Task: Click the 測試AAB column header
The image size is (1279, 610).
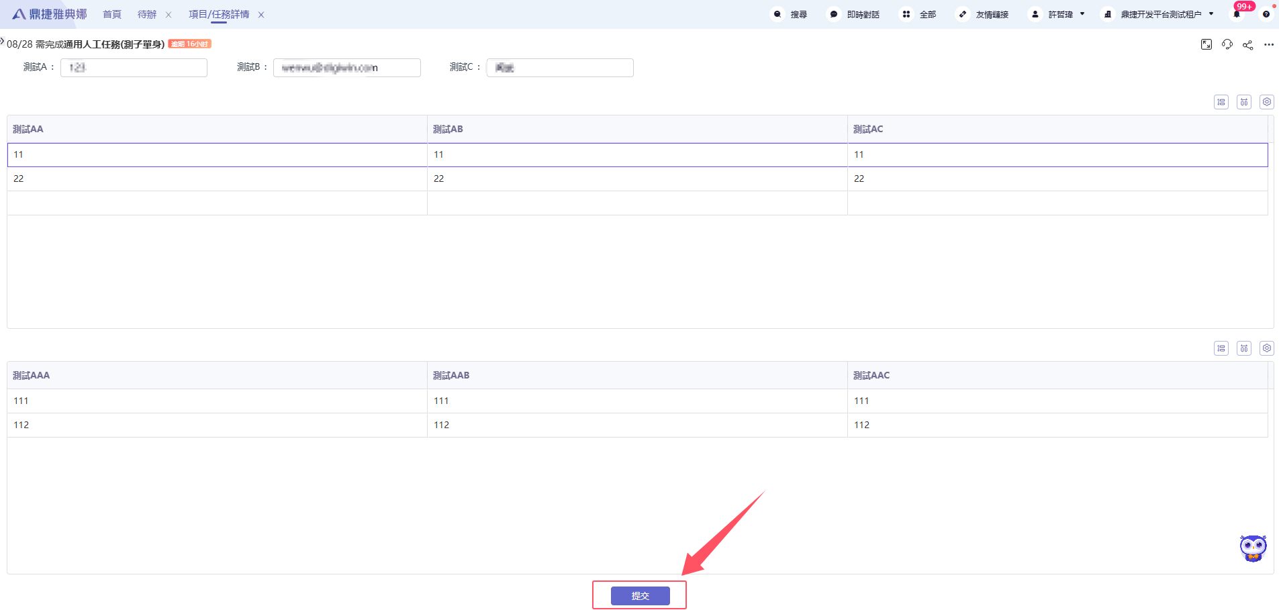Action: tap(637, 375)
